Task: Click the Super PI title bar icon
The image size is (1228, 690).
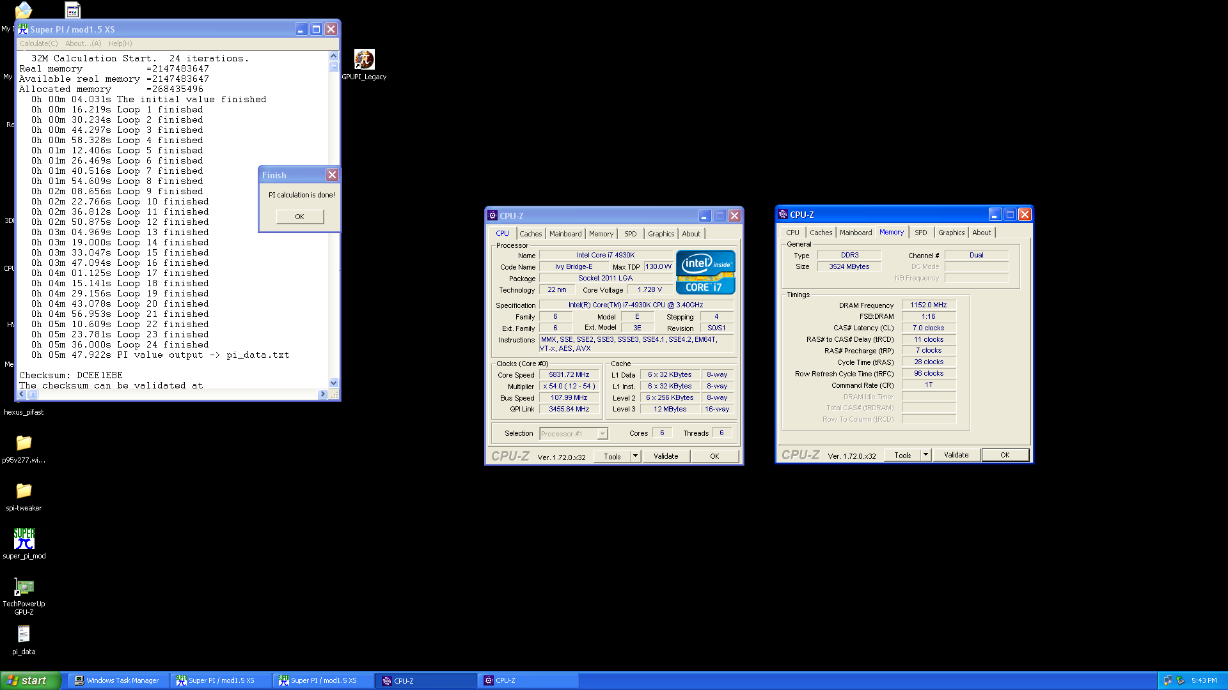Action: click(x=23, y=29)
